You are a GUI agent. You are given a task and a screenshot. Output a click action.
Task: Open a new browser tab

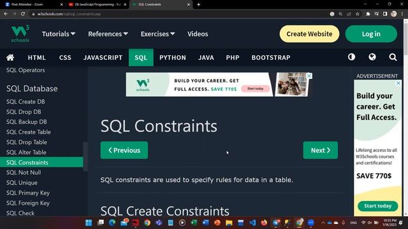pyautogui.click(x=198, y=4)
